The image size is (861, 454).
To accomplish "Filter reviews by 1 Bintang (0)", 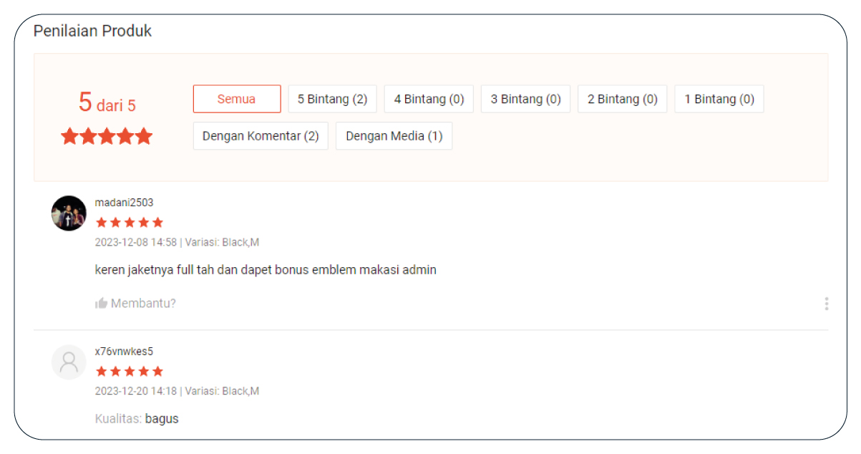I will 719,99.
